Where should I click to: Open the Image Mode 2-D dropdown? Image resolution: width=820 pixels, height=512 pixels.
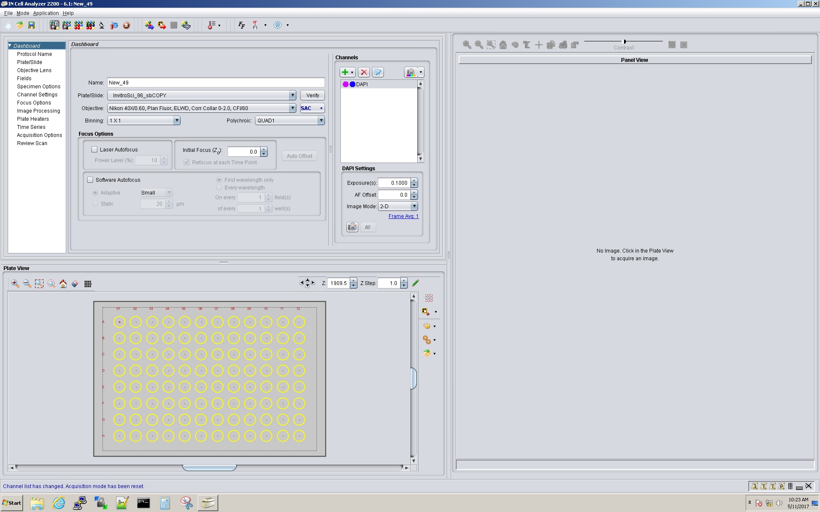[414, 206]
